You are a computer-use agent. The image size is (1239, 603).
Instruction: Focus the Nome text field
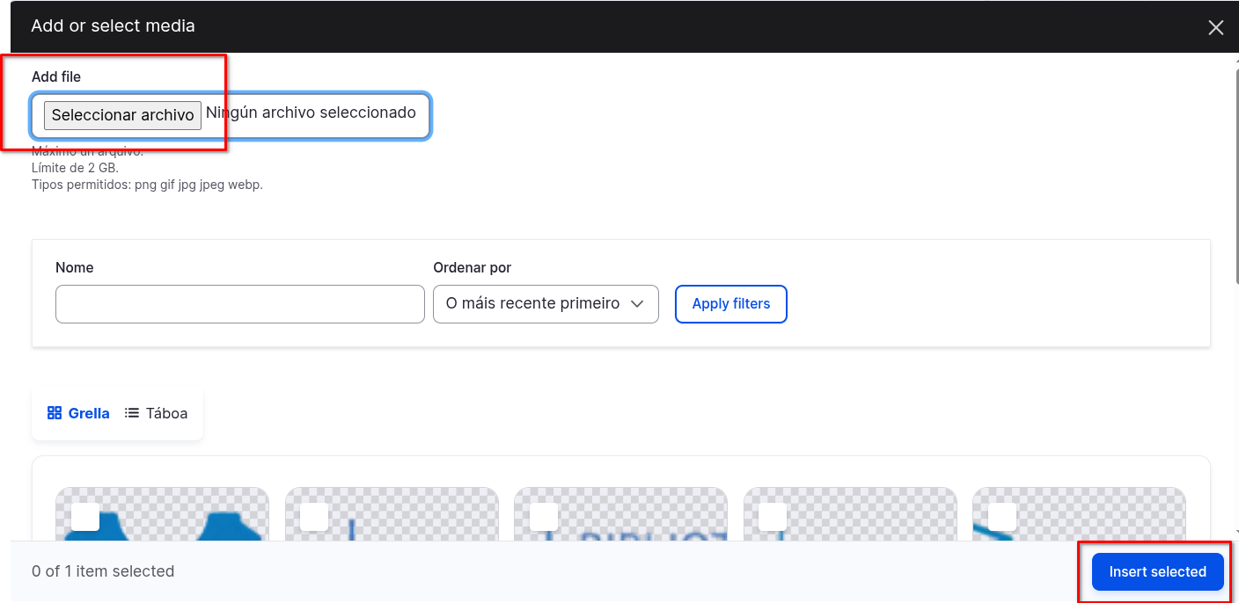(x=239, y=304)
